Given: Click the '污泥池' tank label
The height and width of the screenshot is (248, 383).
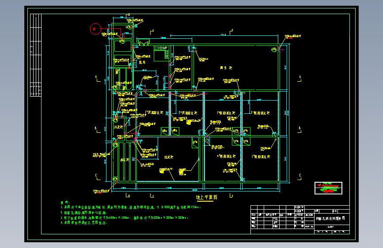Looking at the screenshot, I should [x=118, y=127].
